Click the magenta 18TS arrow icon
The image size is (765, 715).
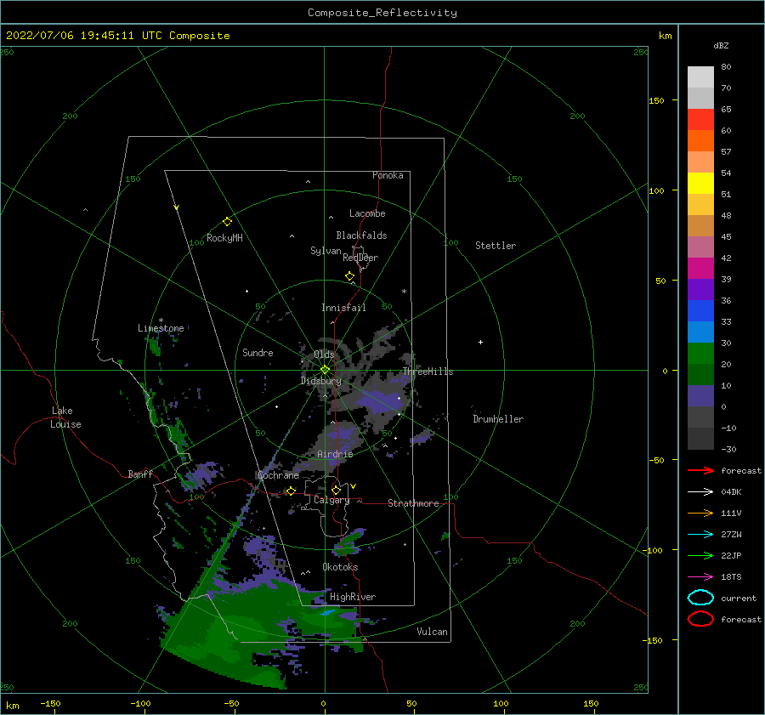point(700,577)
